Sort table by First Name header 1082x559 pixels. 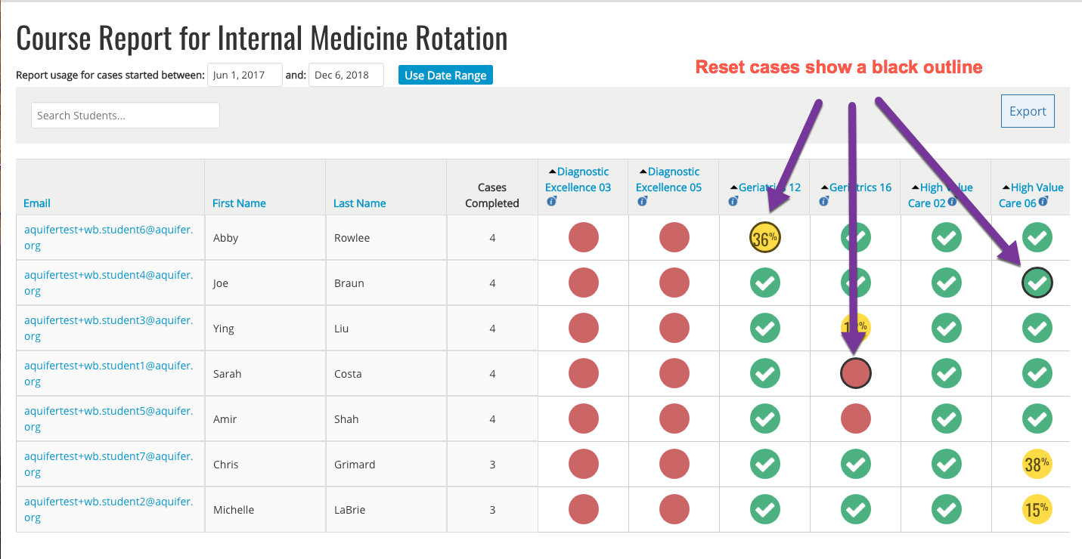(x=239, y=203)
